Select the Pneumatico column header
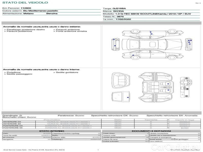 pyautogui.click(x=52, y=120)
